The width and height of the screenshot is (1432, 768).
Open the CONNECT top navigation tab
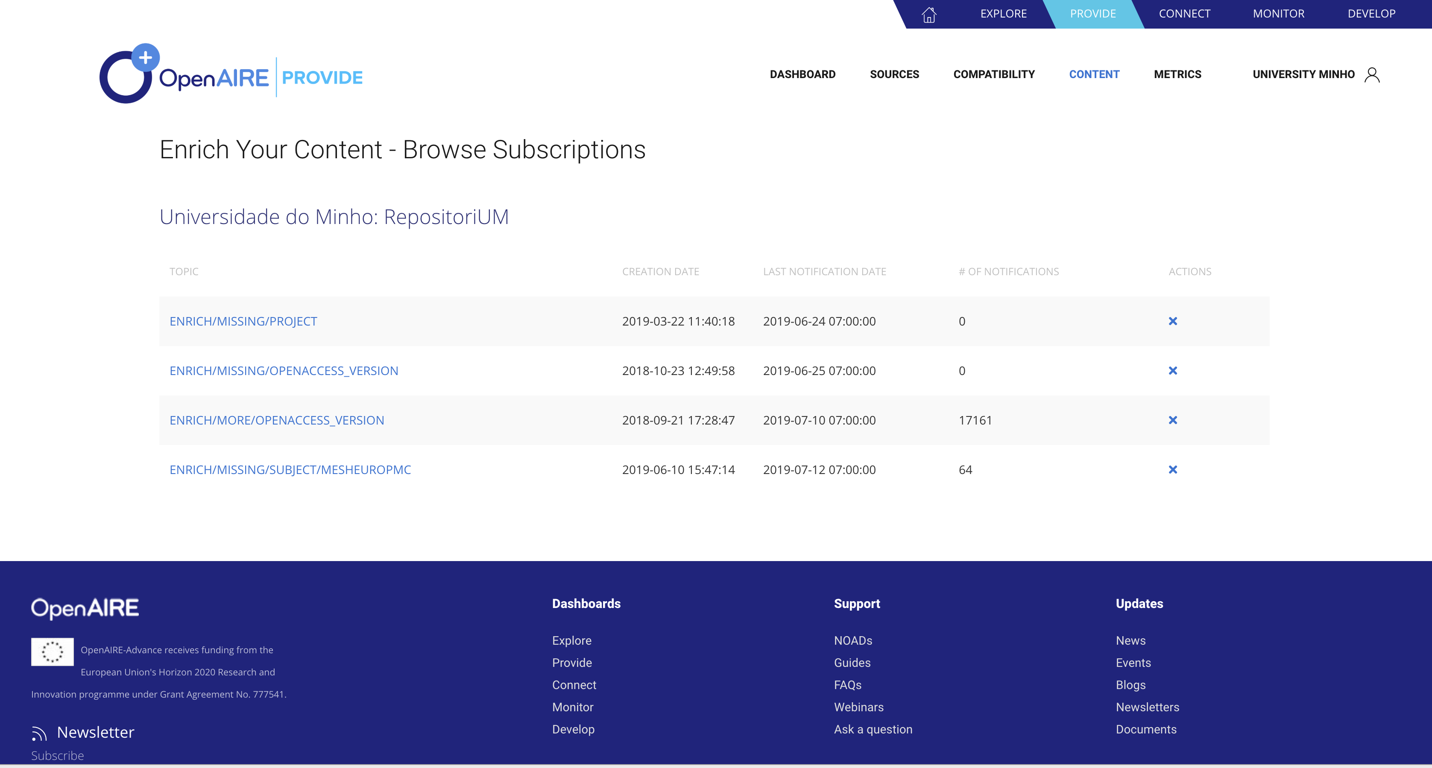tap(1185, 13)
